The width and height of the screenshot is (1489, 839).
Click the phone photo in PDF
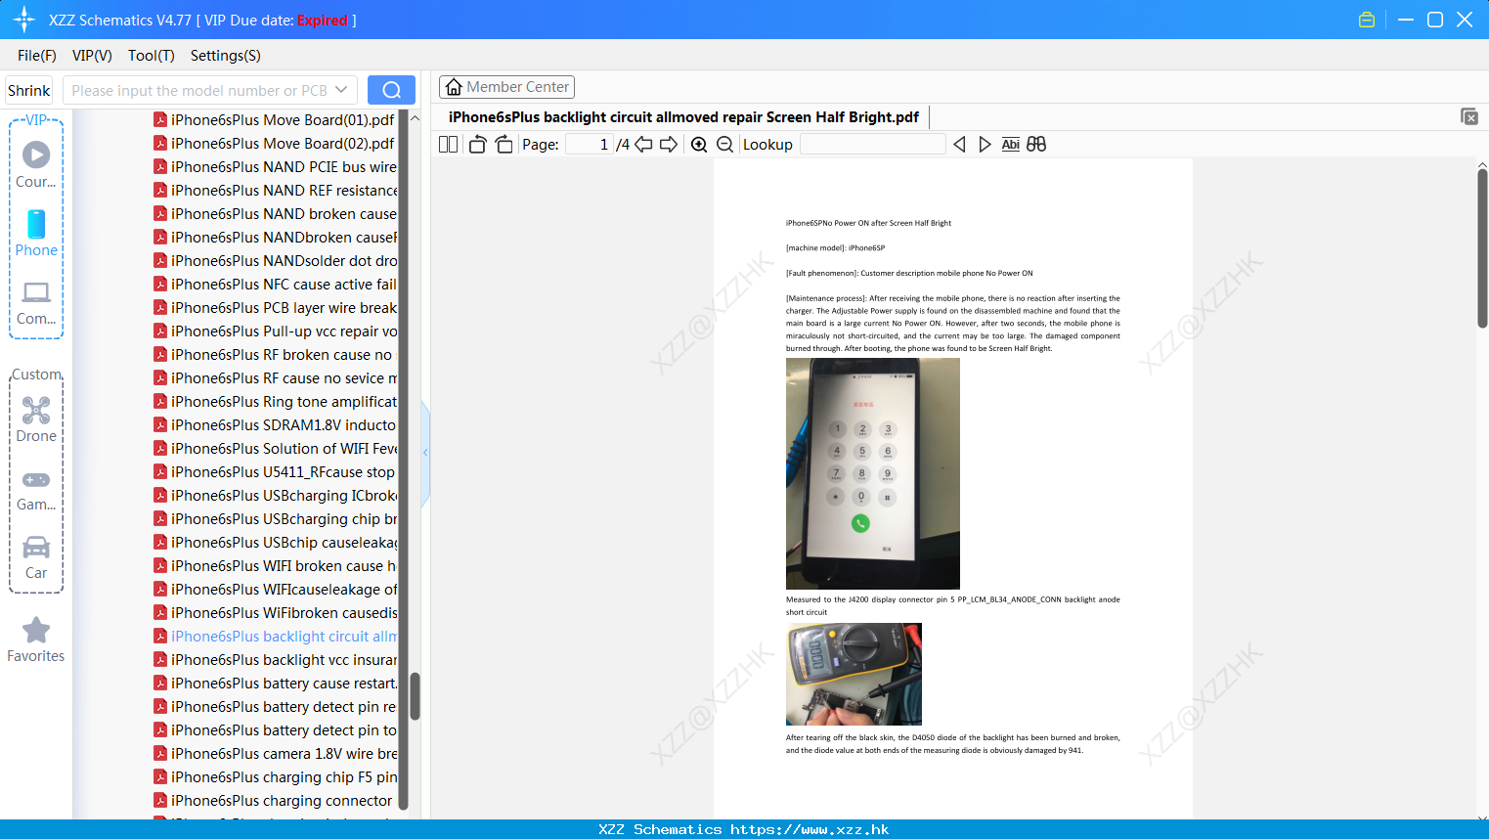tap(873, 473)
